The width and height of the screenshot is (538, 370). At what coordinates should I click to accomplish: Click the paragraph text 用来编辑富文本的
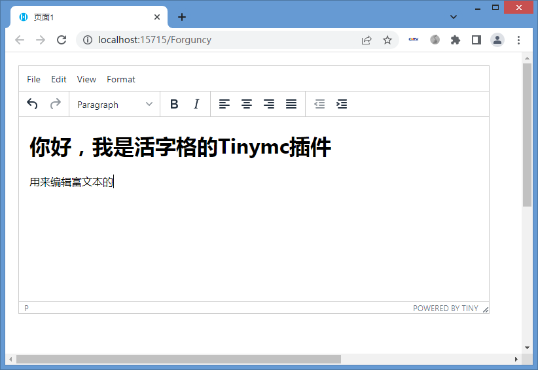[71, 182]
